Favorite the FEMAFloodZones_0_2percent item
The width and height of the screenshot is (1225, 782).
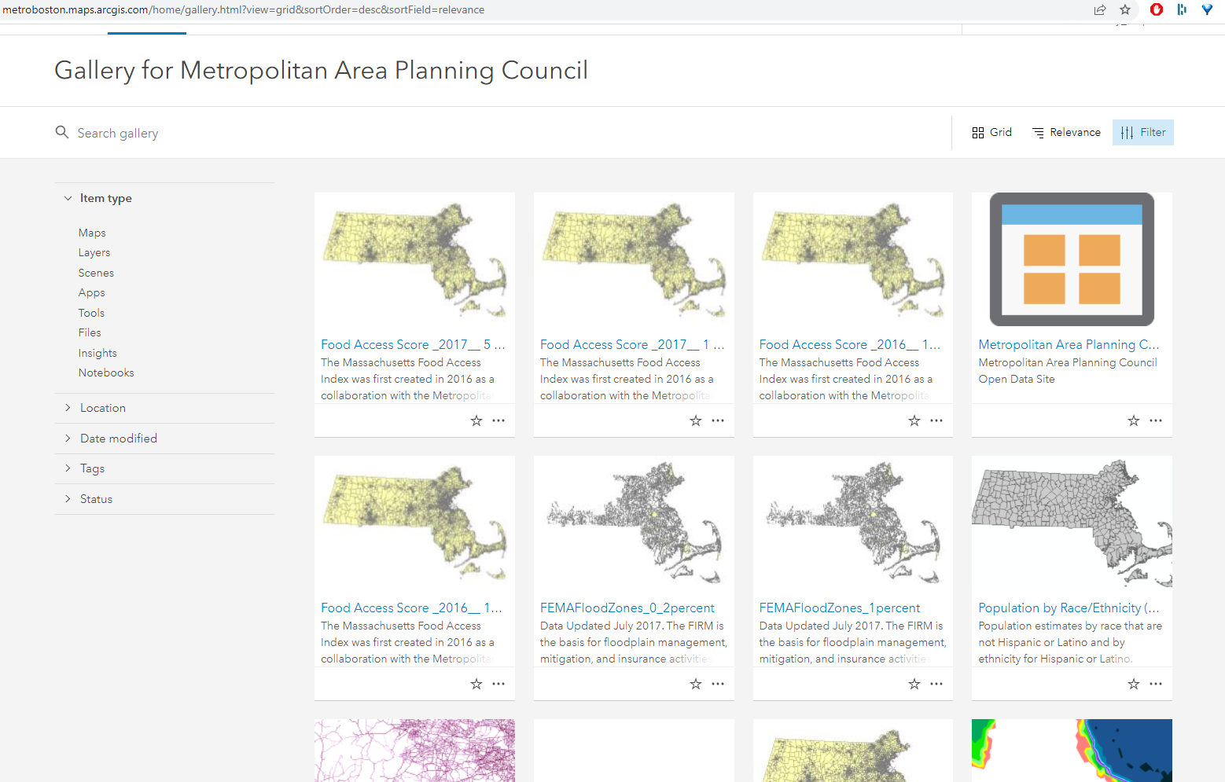point(696,684)
